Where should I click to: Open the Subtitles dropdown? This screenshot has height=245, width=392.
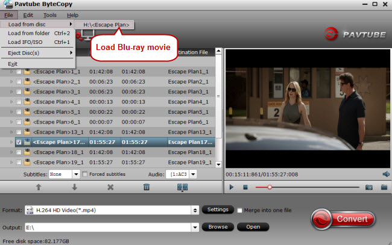[x=76, y=174]
